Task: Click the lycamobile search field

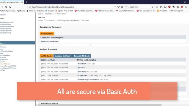Action: click(x=140, y=7)
